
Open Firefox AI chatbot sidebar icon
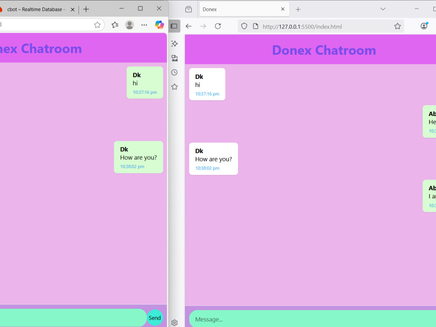coord(175,44)
